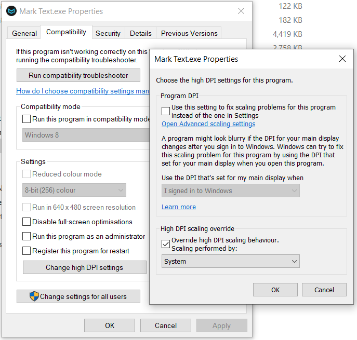Tick Run this program in compatibility mode
This screenshot has width=357, height=340.
click(x=27, y=119)
